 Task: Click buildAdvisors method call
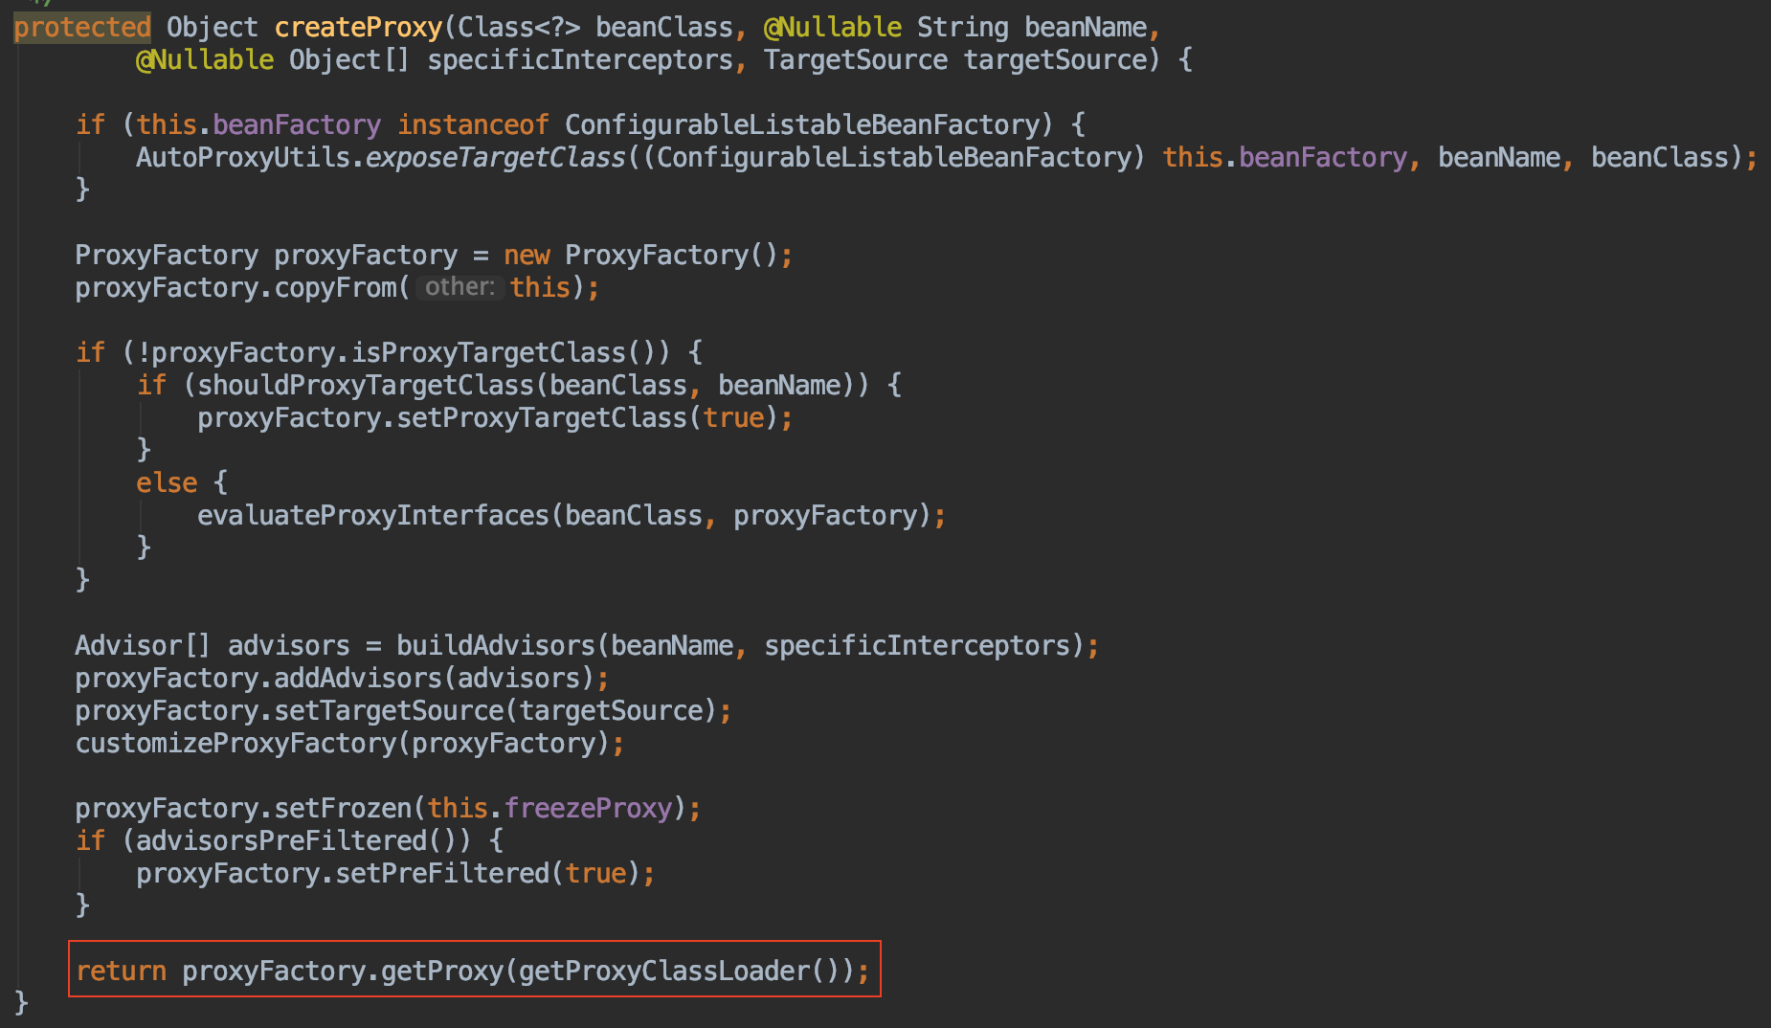coord(496,646)
